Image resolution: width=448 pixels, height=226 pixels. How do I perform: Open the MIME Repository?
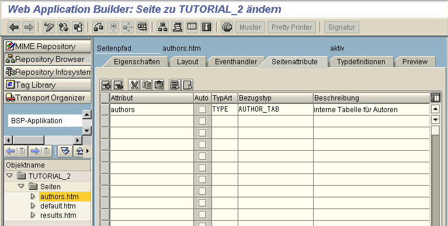pos(47,46)
